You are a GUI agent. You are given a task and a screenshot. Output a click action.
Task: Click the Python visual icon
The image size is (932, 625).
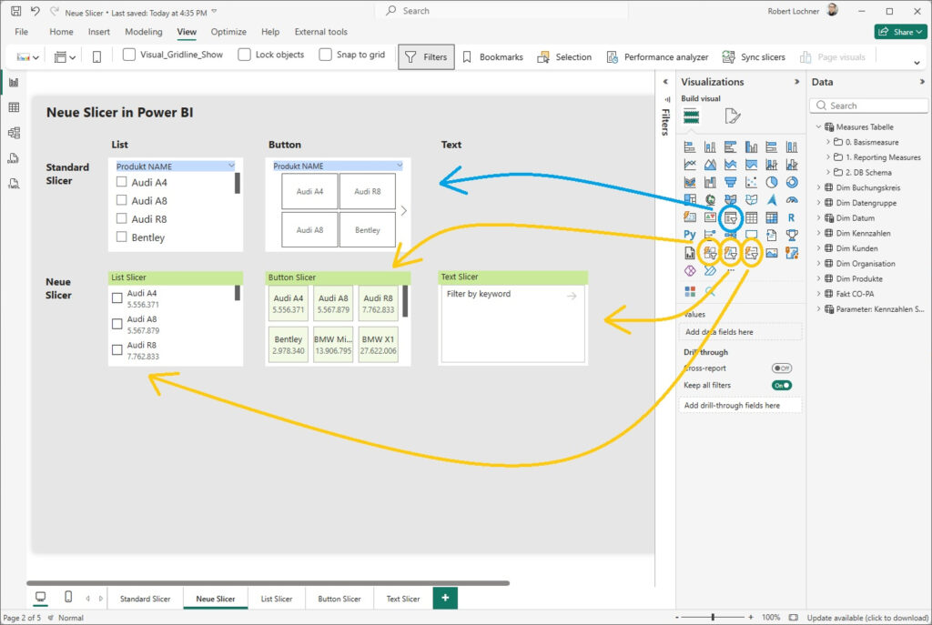click(x=690, y=236)
